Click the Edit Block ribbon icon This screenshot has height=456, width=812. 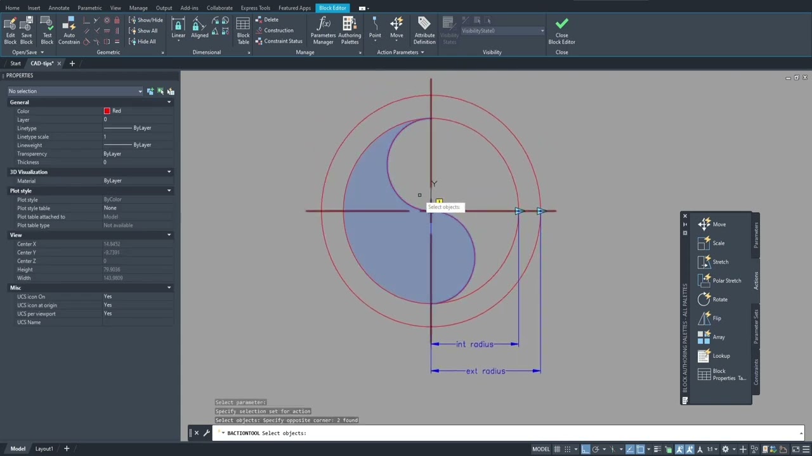[x=10, y=30]
